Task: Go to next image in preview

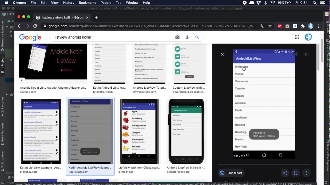Action: (306, 54)
